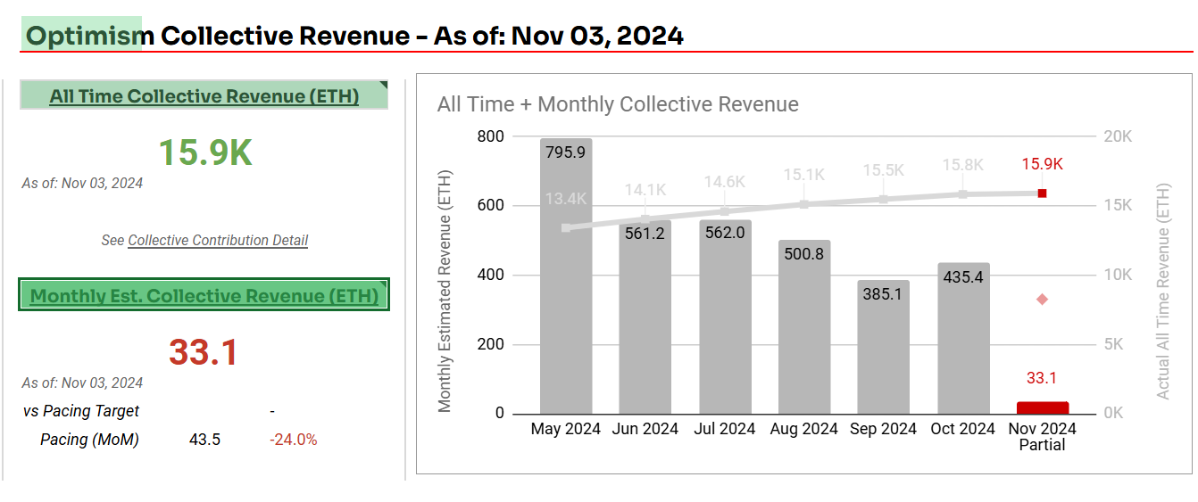
Task: Click the Aug 2024 bar labeled 500.8
Action: click(x=804, y=327)
